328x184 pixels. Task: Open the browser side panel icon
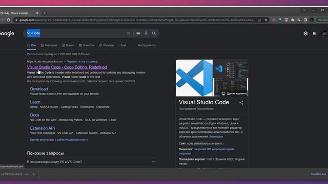pos(305,20)
